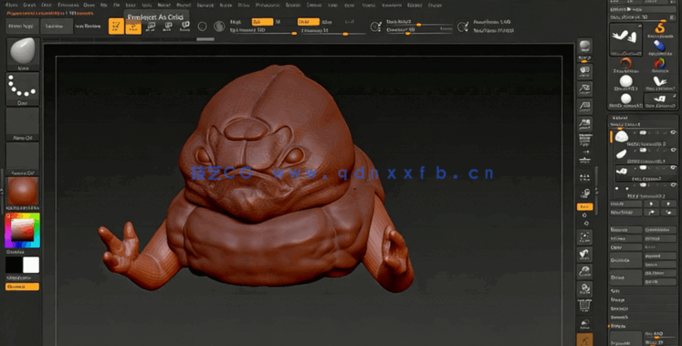Select the Scale transform icon in top shelf
The width and height of the screenshot is (682, 346).
tap(167, 27)
